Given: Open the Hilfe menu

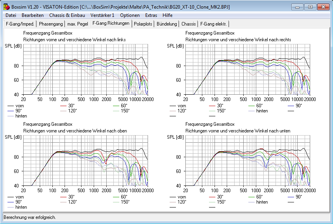Looking at the screenshot, I should click(167, 15).
